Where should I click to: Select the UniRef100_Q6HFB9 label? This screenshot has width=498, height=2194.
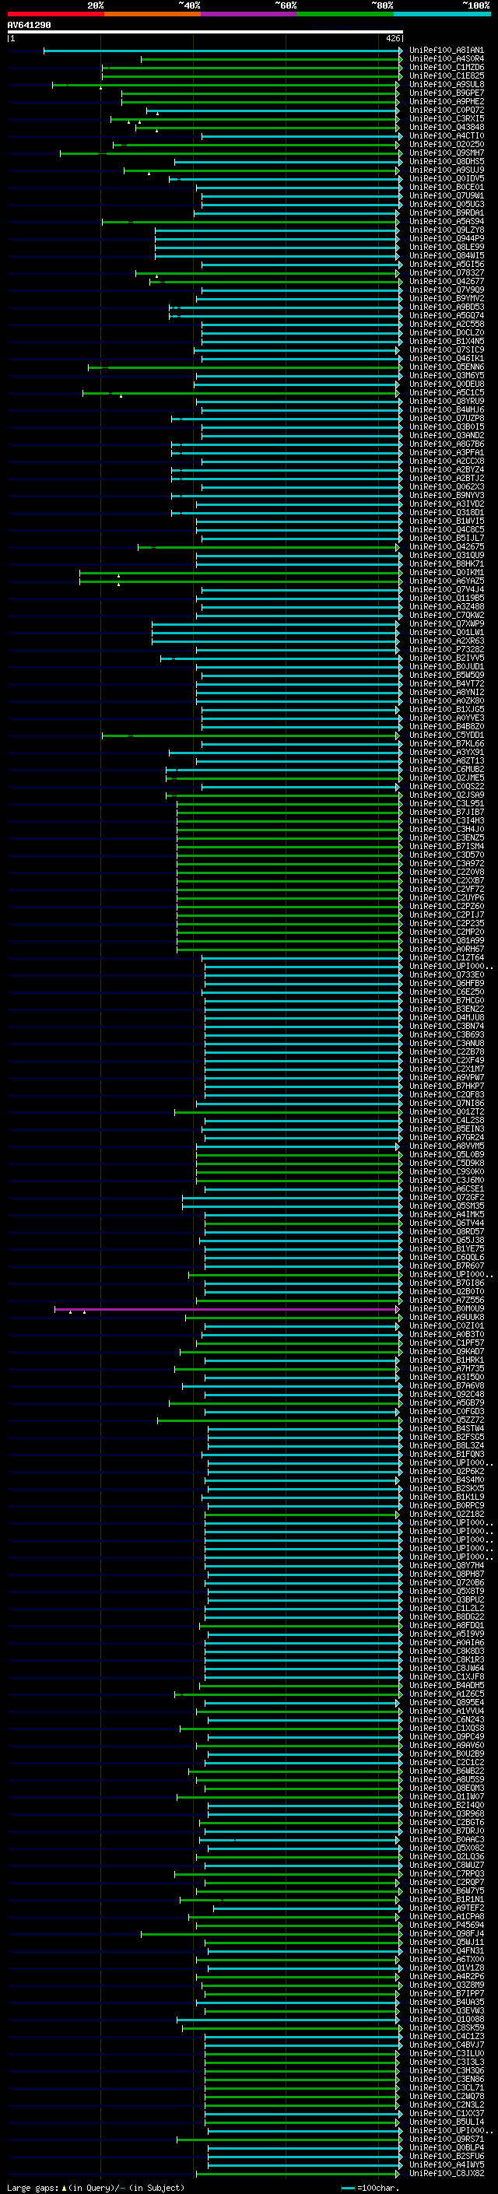[x=447, y=983]
